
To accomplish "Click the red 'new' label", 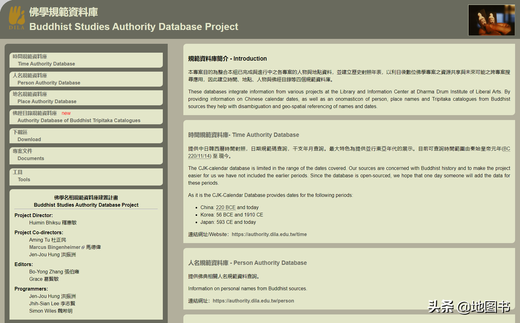I will (x=66, y=113).
